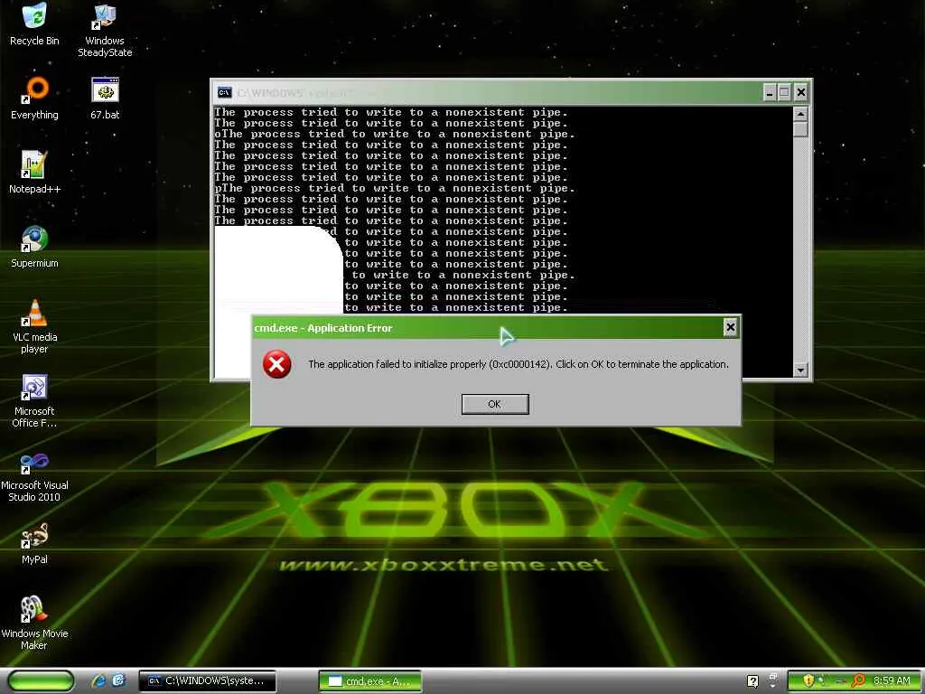Open the Recycle Bin desktop icon
925x694 pixels.
click(34, 24)
